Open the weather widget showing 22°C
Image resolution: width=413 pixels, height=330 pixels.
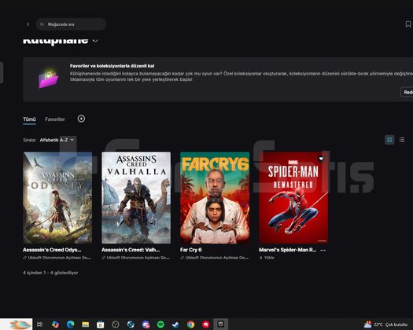[386, 324]
